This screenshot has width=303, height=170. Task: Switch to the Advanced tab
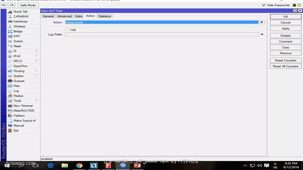[x=65, y=16]
